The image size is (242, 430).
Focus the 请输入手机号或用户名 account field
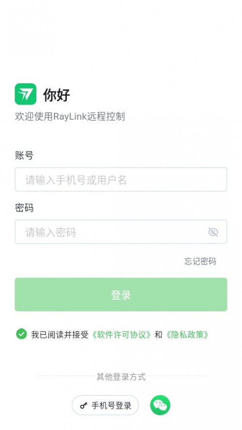121,180
